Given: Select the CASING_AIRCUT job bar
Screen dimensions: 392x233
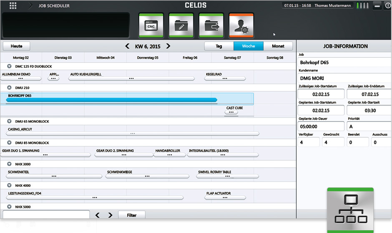Looking at the screenshot, I should (x=133, y=134).
